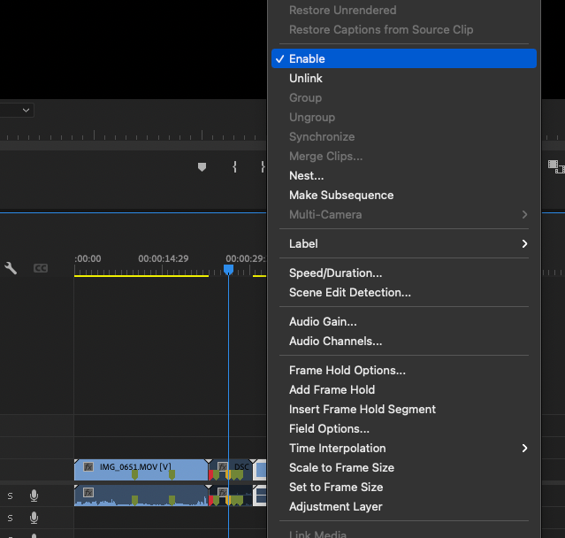
Task: Solo the second audio track
Action: 11,518
